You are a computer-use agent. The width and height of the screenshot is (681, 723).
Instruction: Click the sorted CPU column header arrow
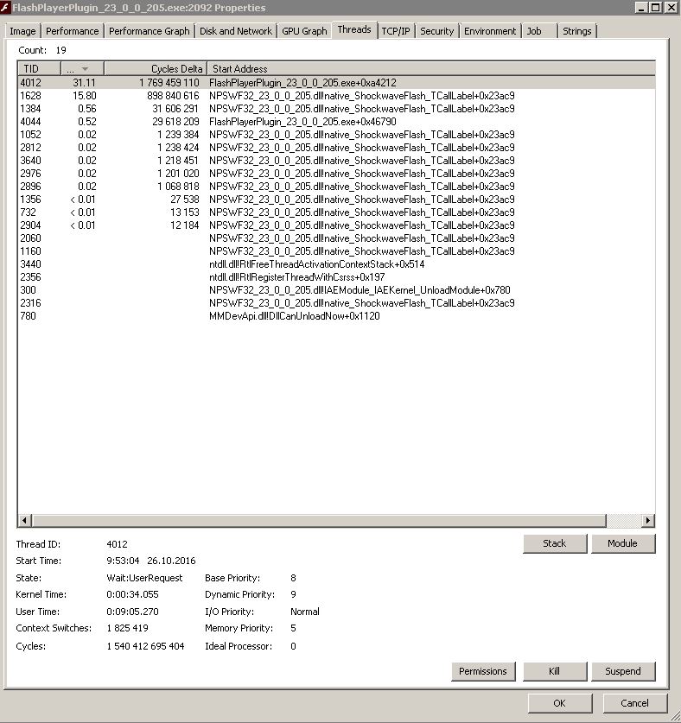coord(83,69)
